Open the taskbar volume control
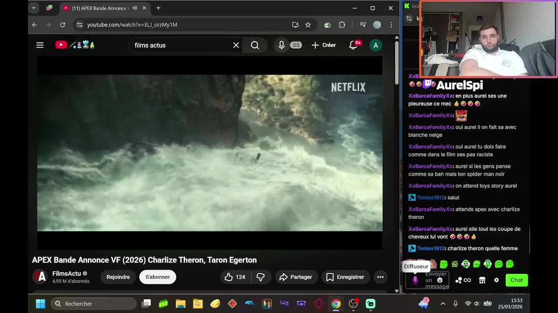Image resolution: width=558 pixels, height=313 pixels. click(476, 303)
